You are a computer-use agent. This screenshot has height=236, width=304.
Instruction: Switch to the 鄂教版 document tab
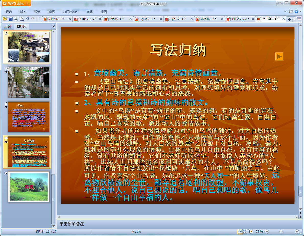click(56, 19)
